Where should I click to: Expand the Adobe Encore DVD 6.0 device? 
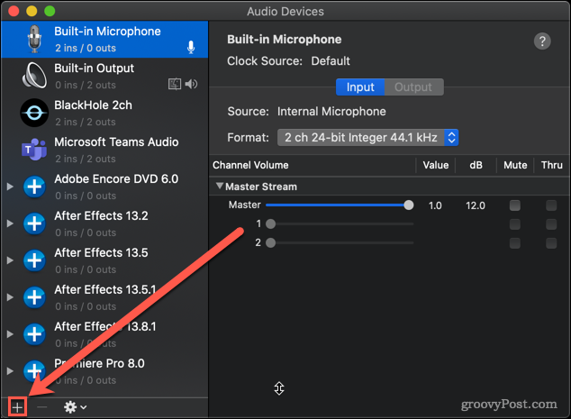pos(10,187)
